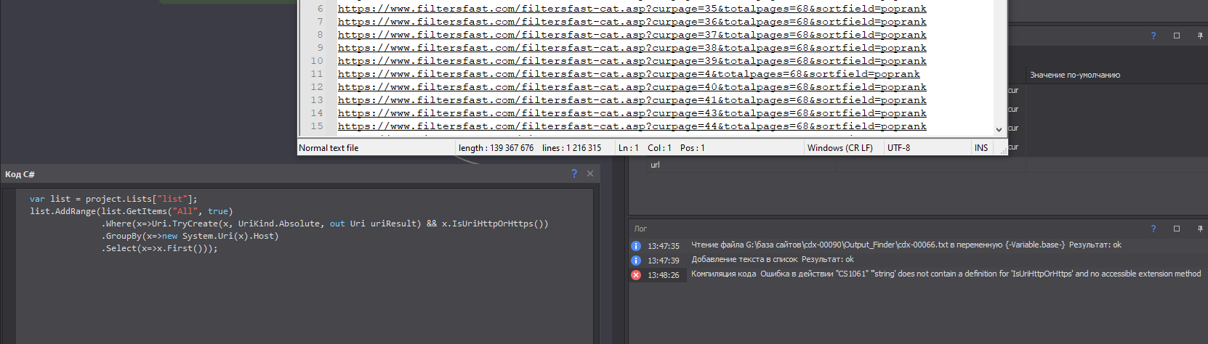Maximize the variables panel

click(1177, 36)
